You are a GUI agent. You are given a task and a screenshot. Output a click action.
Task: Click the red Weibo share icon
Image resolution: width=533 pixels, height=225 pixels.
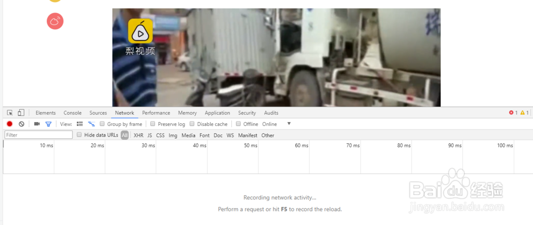pos(55,21)
